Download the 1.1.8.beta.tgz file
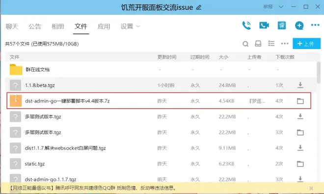 (x=300, y=85)
